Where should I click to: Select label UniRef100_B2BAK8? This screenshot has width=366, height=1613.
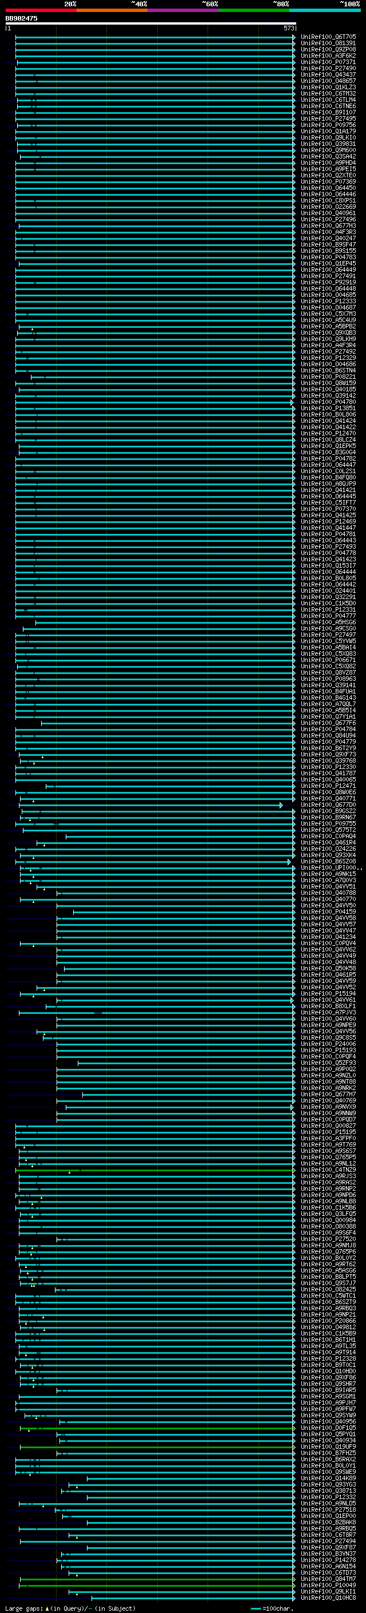pyautogui.click(x=328, y=1521)
